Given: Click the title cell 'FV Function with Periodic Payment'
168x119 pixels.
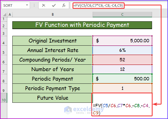Looking at the screenshot, I should 82,25.
